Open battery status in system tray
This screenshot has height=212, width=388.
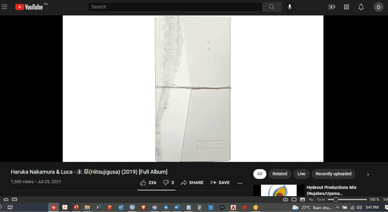[345, 207]
